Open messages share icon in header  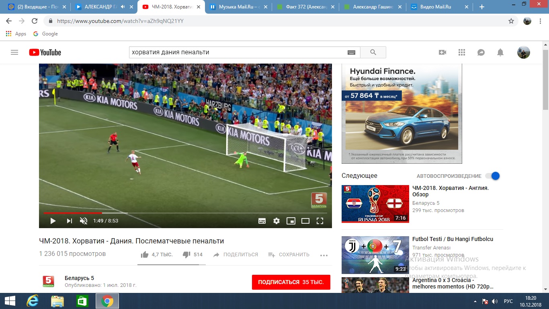(x=481, y=52)
